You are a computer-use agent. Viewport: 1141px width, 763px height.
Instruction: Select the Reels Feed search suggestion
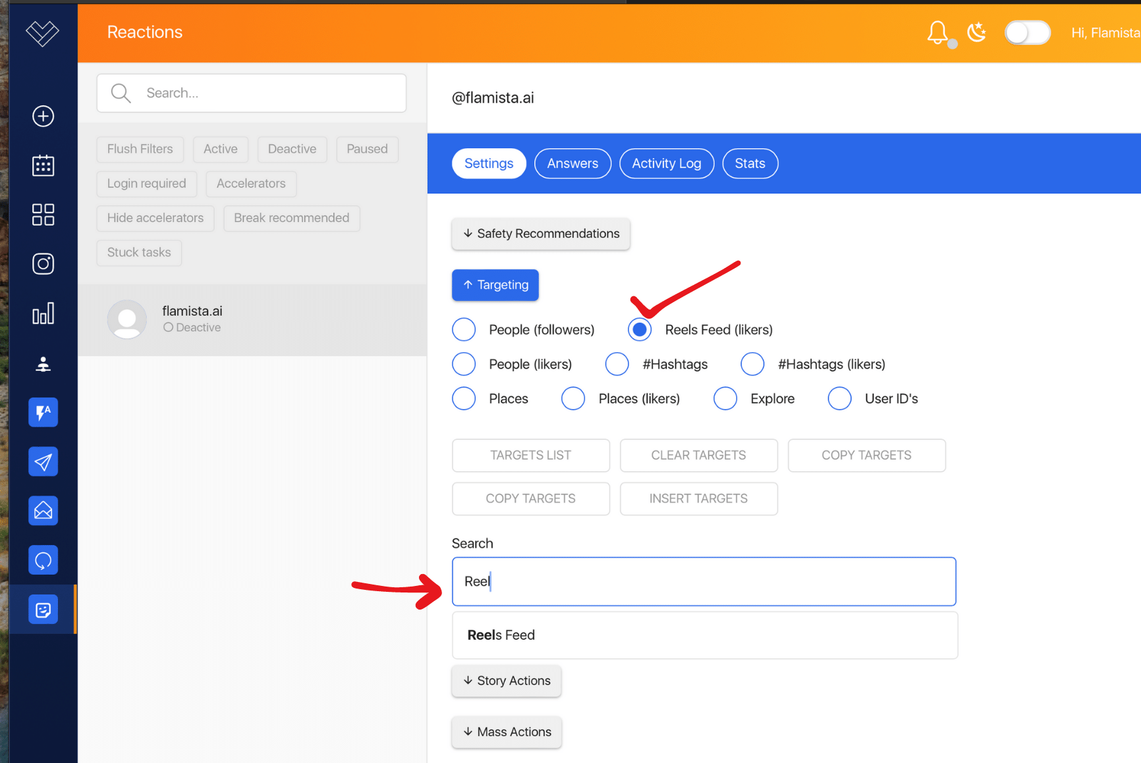point(704,635)
